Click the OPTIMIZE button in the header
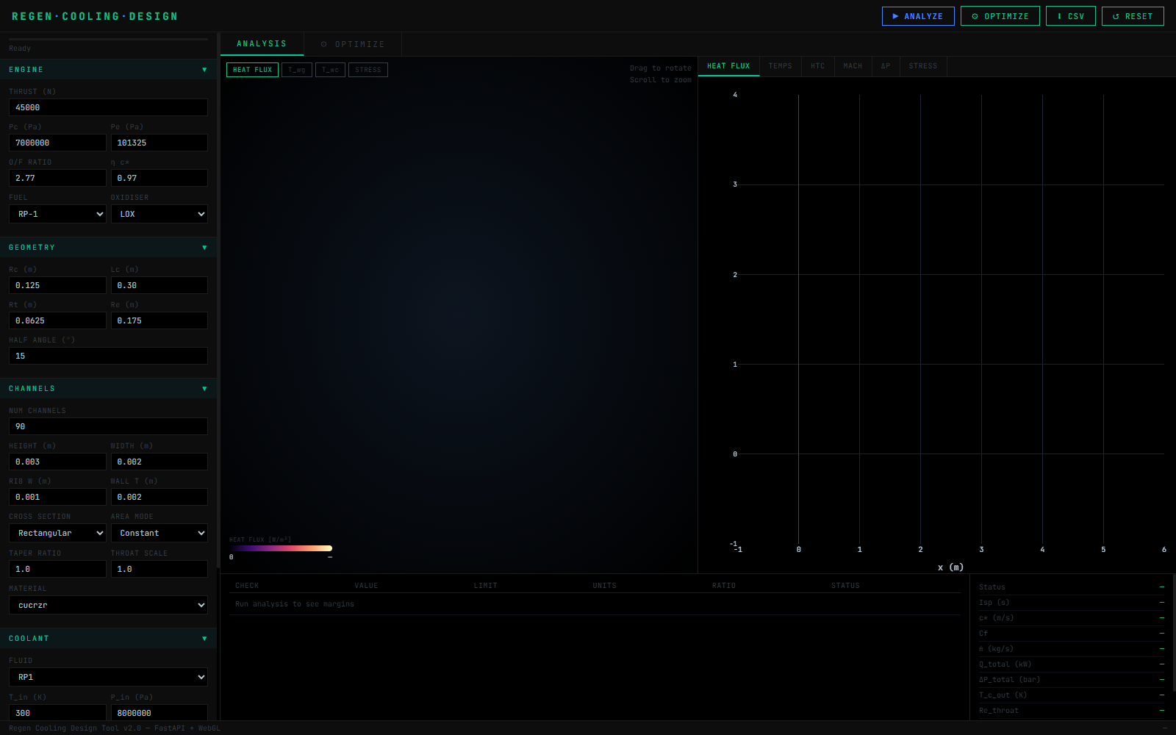The height and width of the screenshot is (735, 1176). (x=1000, y=16)
